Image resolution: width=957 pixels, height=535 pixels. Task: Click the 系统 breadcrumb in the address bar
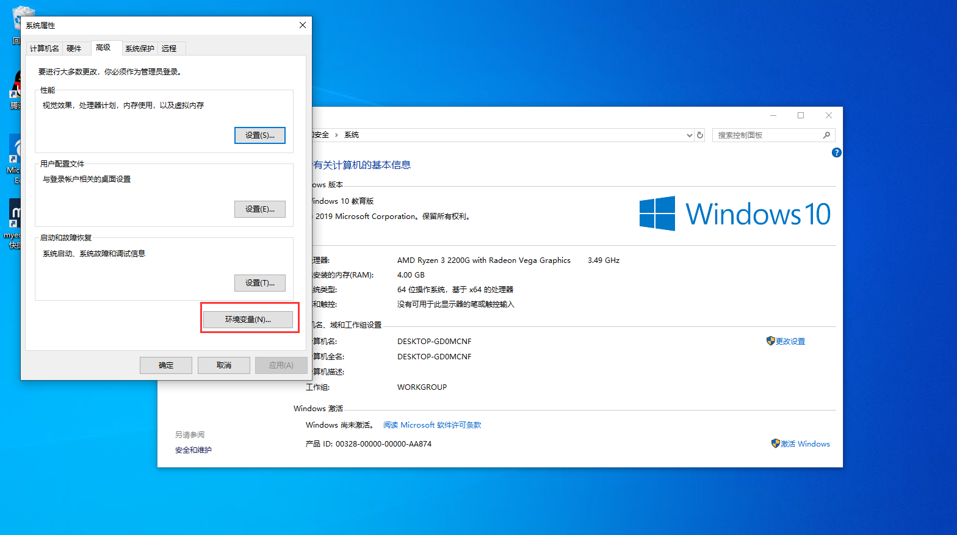(x=352, y=135)
